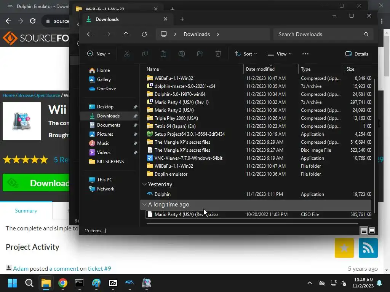Select Setup Project64 3.0.1-5664-2df3434 application
The width and height of the screenshot is (390, 292).
[259, 134]
